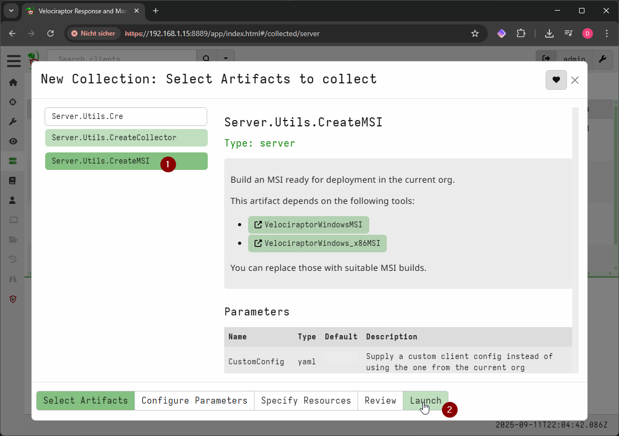Open host information laptop icon in sidebar

click(x=13, y=220)
